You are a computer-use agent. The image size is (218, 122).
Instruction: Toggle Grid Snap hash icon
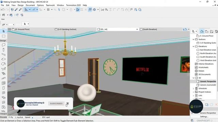48,9
